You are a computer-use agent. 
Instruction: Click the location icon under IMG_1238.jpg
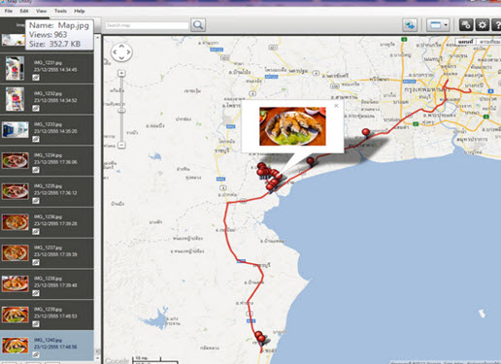pos(36,293)
